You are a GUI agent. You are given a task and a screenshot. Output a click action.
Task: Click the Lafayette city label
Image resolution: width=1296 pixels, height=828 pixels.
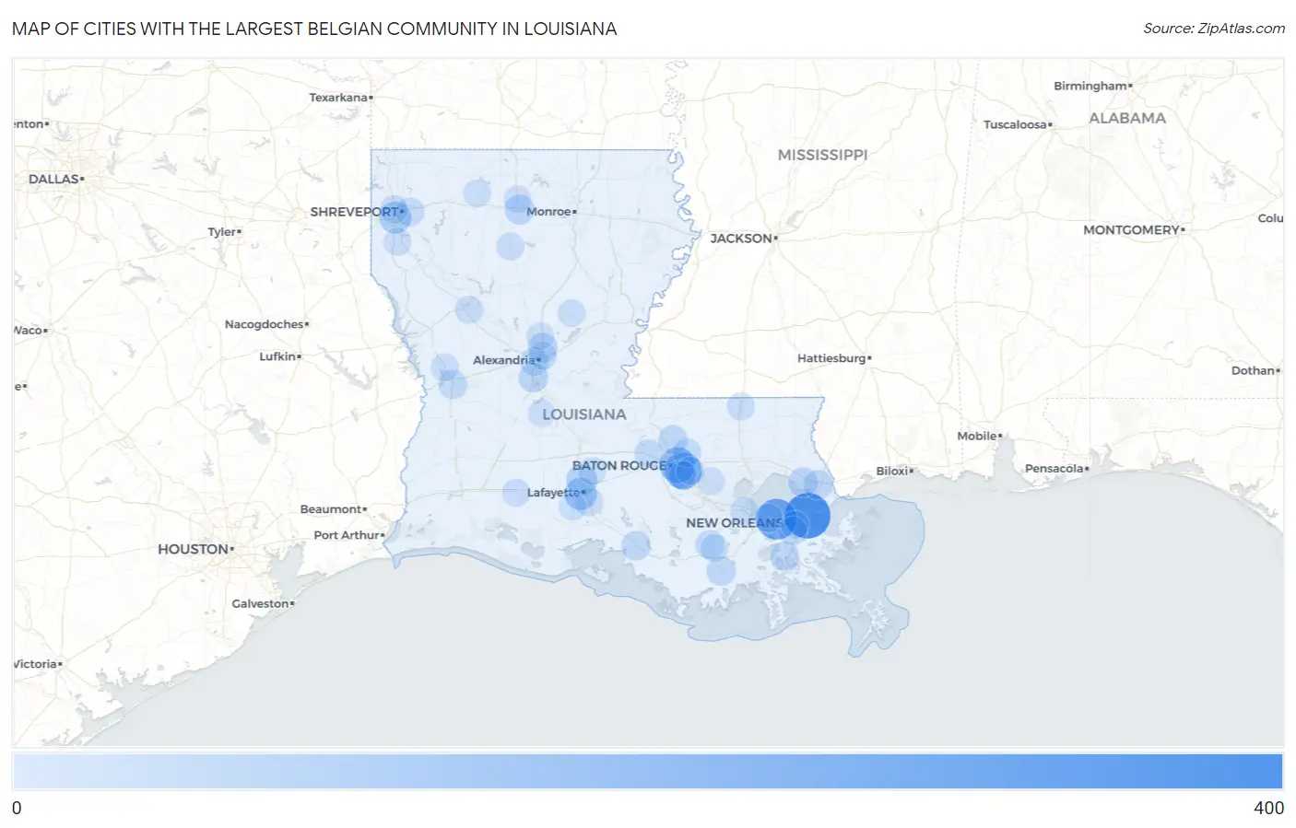coord(553,493)
